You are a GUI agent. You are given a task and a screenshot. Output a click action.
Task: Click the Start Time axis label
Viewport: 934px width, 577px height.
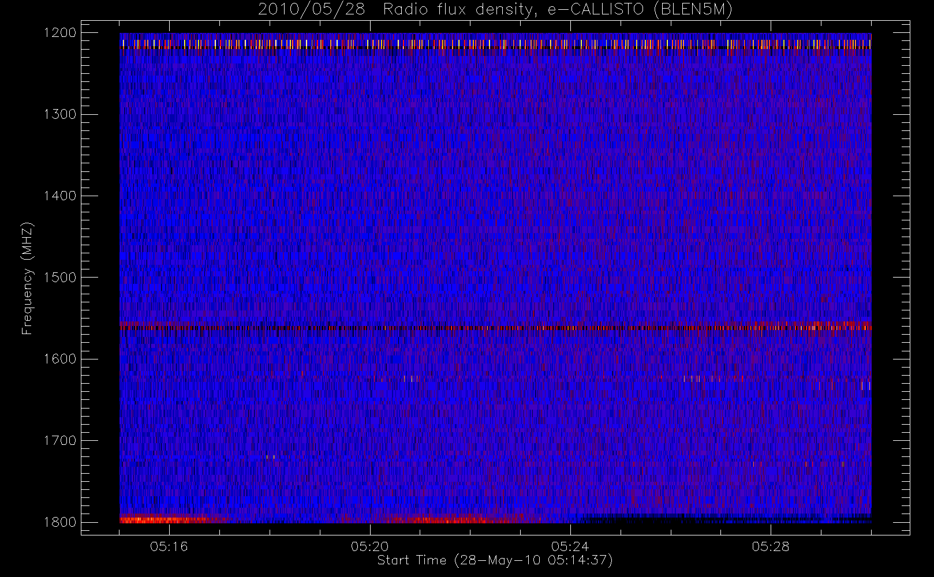tap(495, 560)
